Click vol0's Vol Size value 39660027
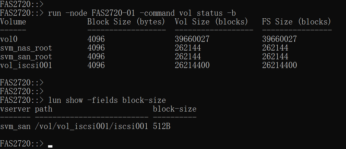The width and height of the screenshot is (346, 149). [192, 39]
